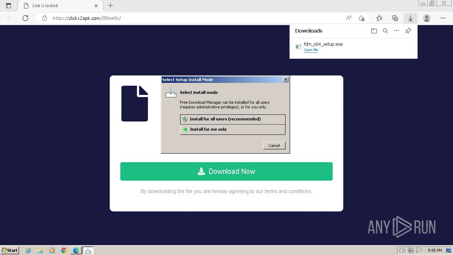Choose 'Install for me only'
The width and height of the screenshot is (453, 255).
coord(233,130)
